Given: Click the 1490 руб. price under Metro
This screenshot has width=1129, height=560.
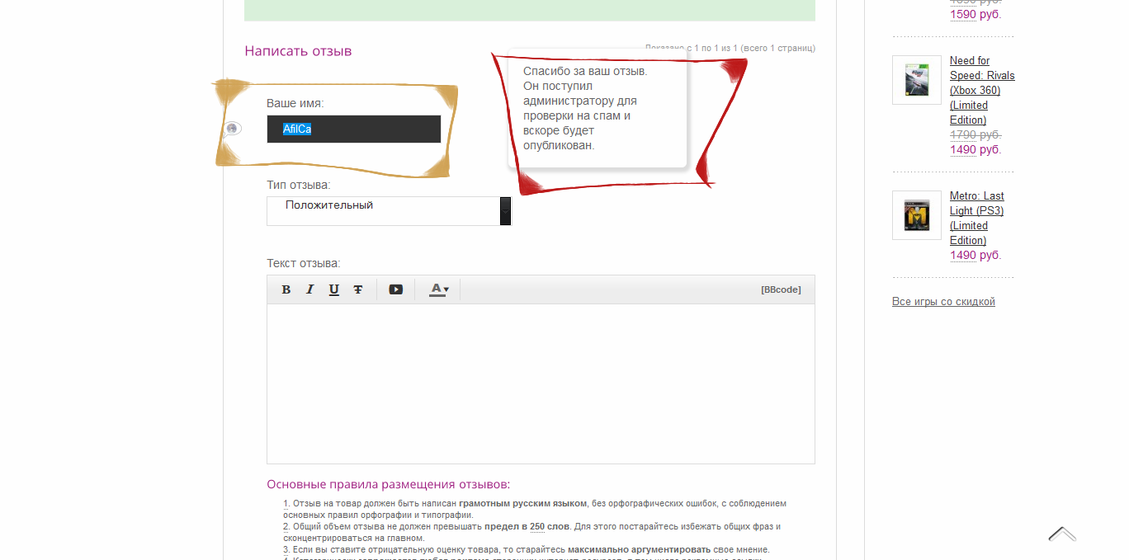Looking at the screenshot, I should [x=975, y=256].
